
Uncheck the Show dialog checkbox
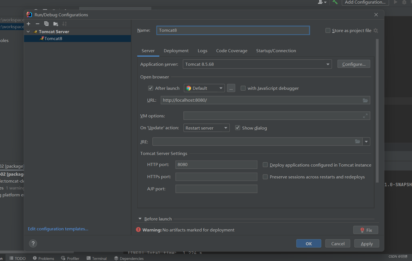[237, 128]
